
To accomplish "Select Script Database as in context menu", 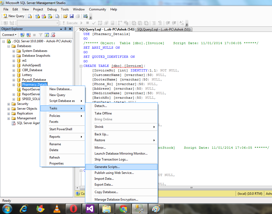I will [63, 101].
